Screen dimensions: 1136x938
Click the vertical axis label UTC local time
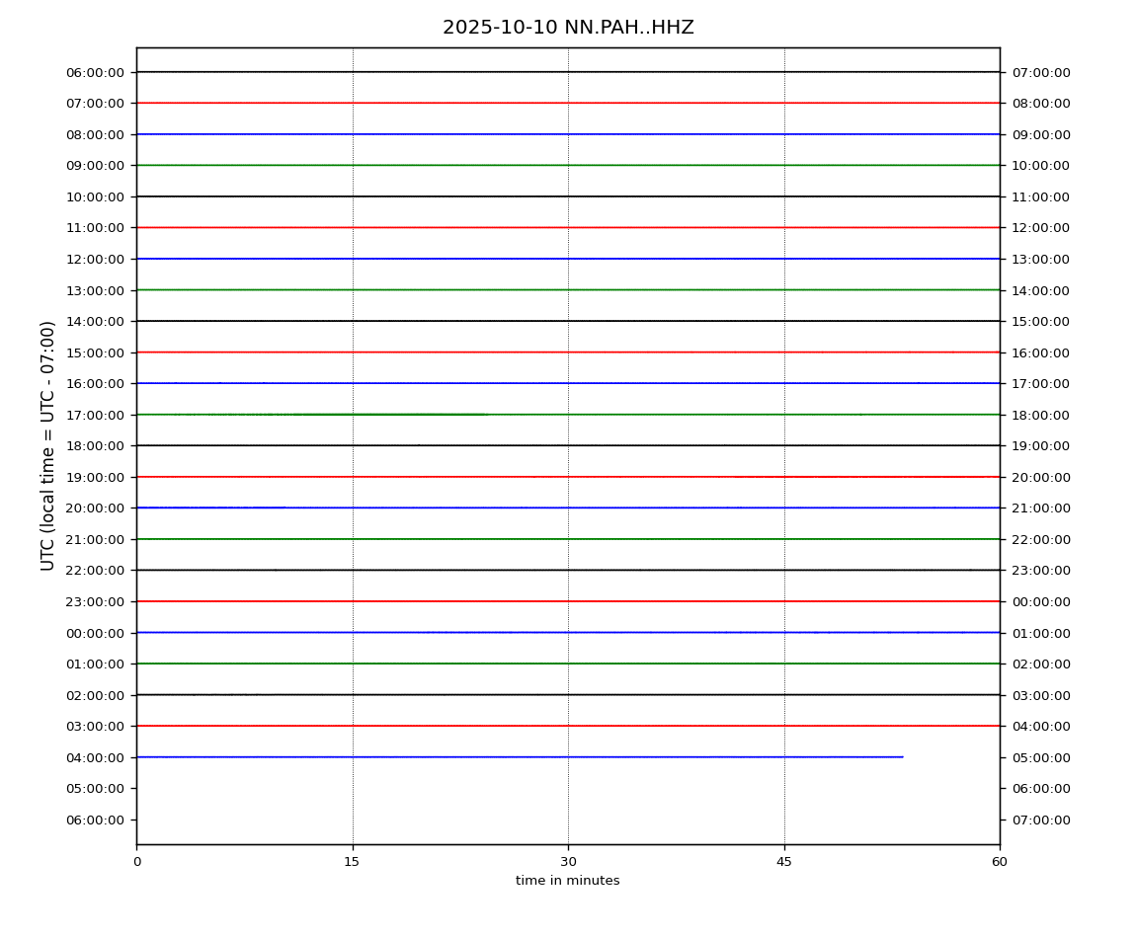point(48,445)
